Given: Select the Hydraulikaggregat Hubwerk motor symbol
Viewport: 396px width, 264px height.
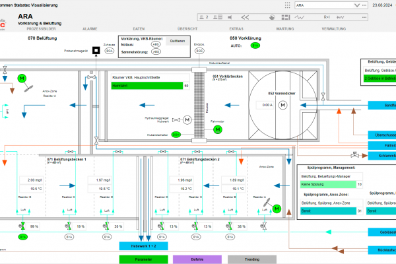Looking at the screenshot, I should (x=187, y=119).
